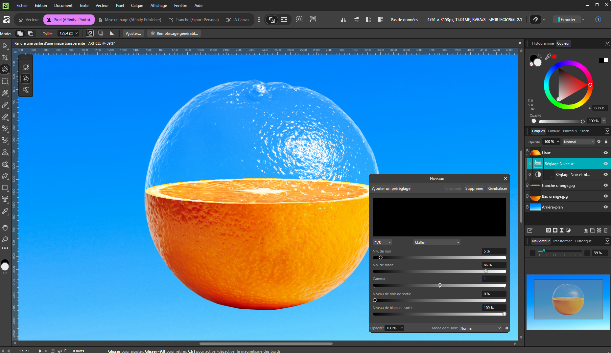Click the Gamma slider handle
The image size is (611, 353).
pyautogui.click(x=440, y=285)
